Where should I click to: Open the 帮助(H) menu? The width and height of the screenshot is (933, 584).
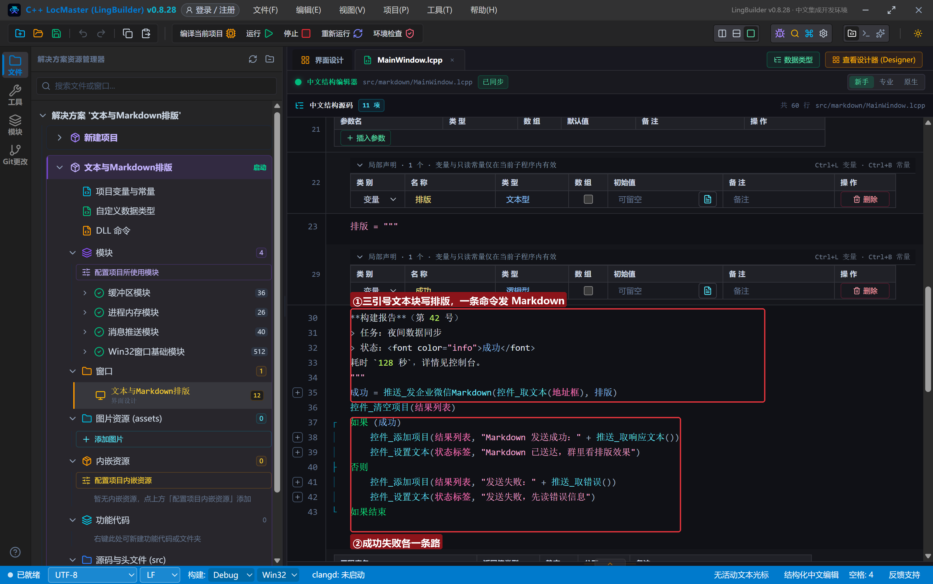(x=483, y=10)
